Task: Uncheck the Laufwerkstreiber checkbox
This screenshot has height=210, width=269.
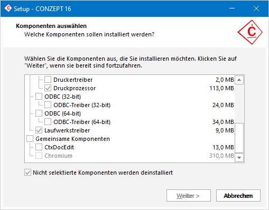Action: point(39,130)
